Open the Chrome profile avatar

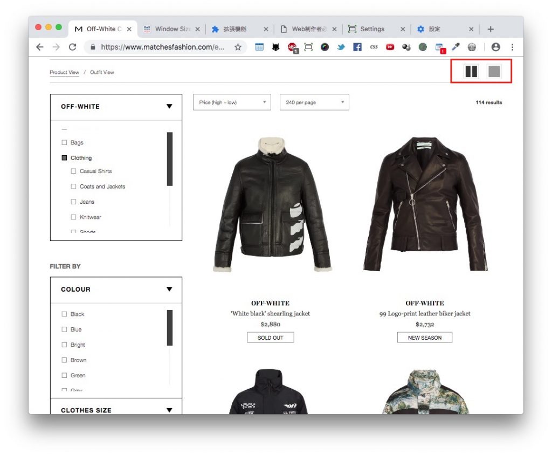click(x=496, y=47)
